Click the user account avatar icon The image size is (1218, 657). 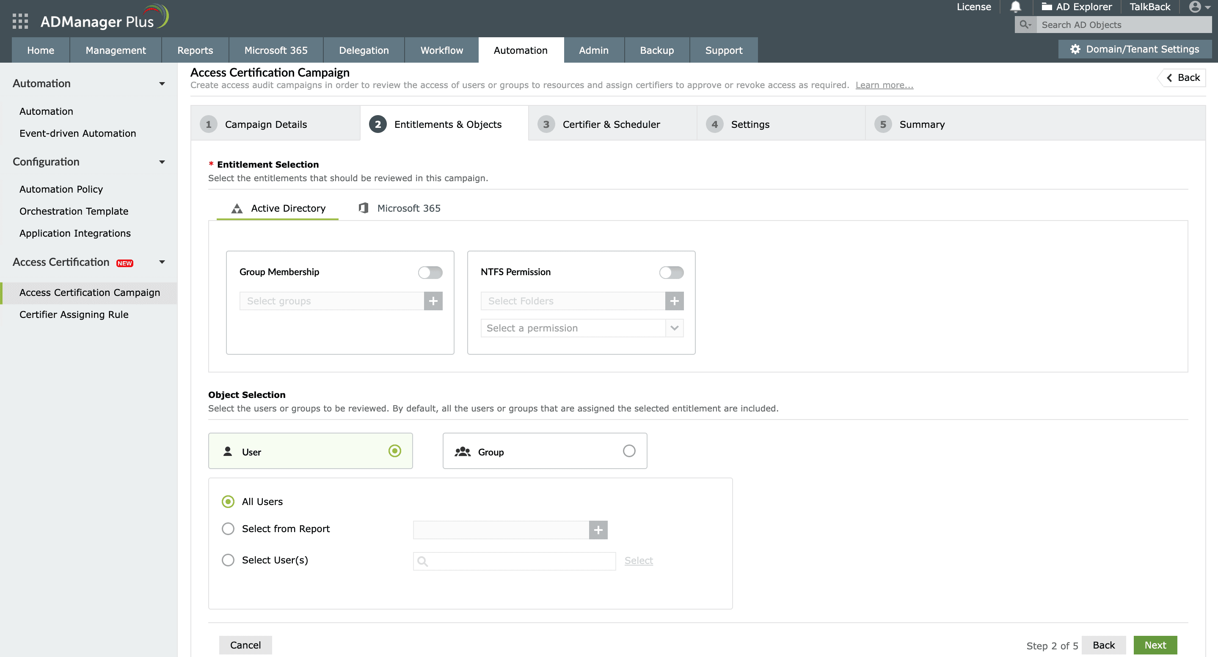(x=1195, y=7)
